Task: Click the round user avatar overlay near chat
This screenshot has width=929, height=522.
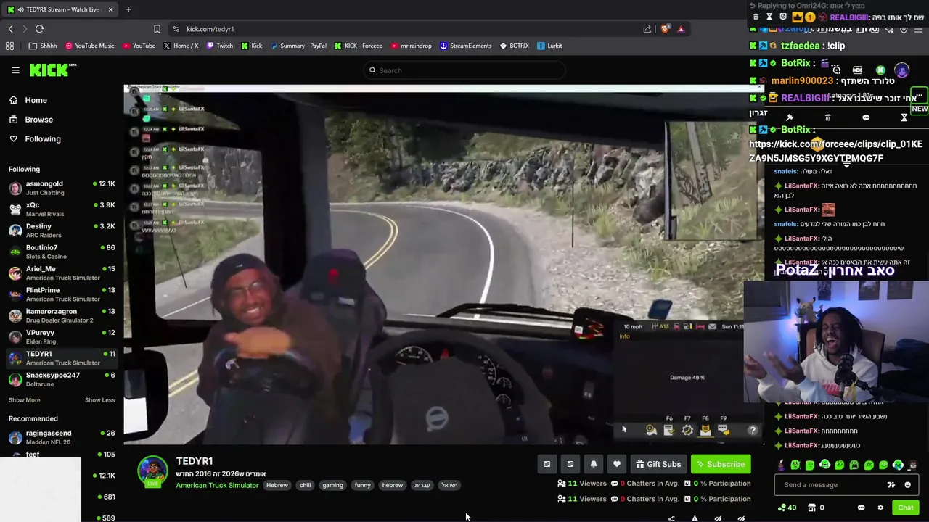Action: point(901,70)
